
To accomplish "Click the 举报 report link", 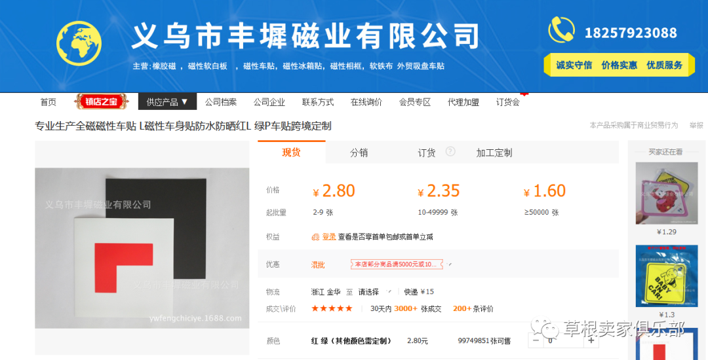I will click(x=696, y=125).
